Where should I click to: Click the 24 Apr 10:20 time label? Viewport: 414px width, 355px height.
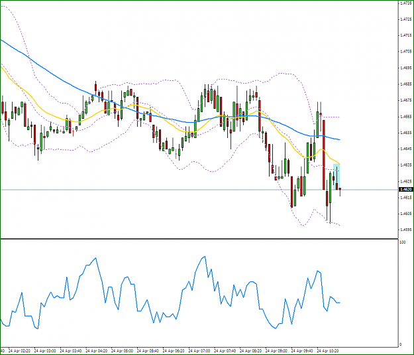pos(328,351)
